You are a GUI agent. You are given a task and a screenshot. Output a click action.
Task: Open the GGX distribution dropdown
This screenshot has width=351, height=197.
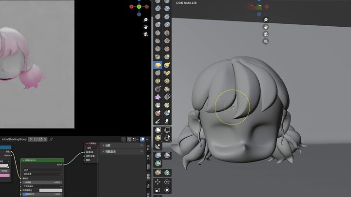pos(42,170)
